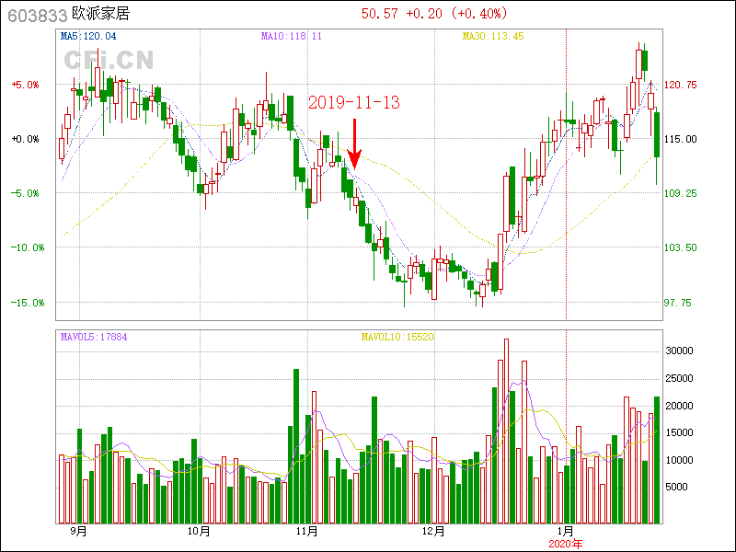This screenshot has width=736, height=552.
Task: Click the 30000 volume axis label
Action: click(x=679, y=351)
